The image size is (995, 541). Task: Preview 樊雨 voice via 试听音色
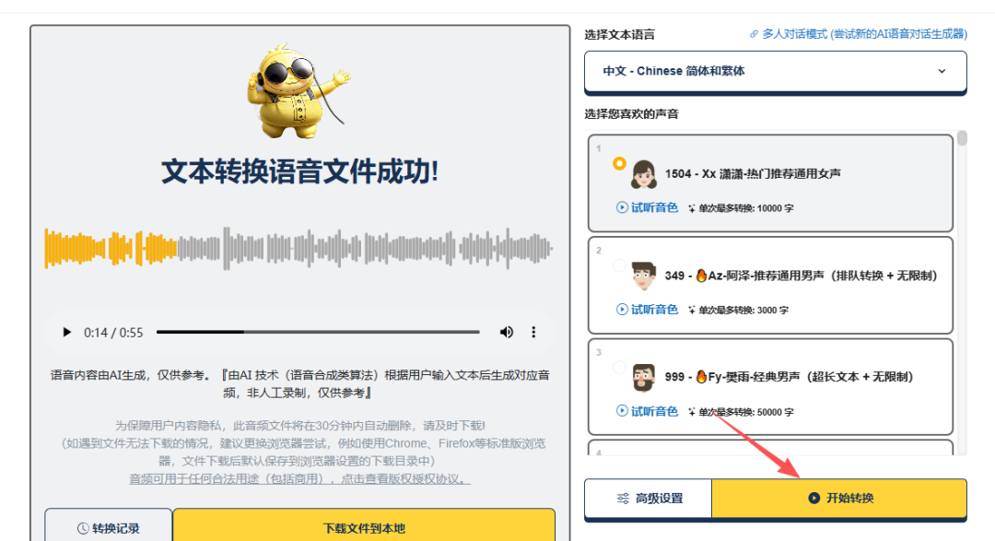648,411
